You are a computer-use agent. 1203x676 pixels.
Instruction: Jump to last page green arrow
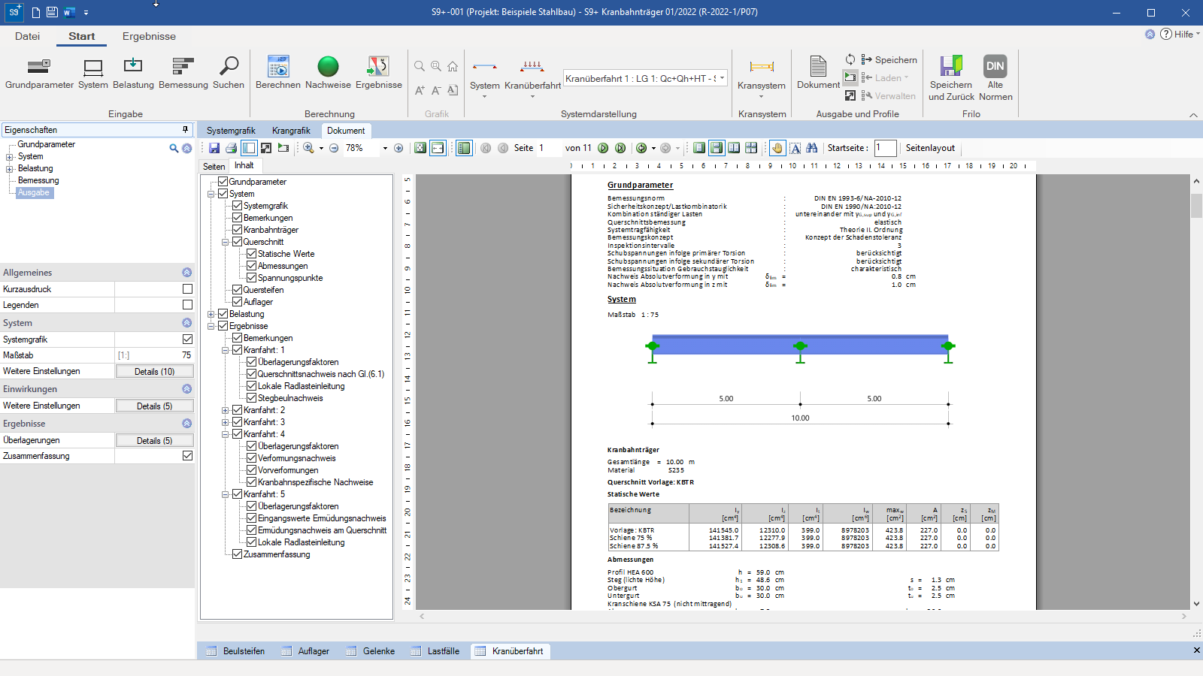[620, 148]
